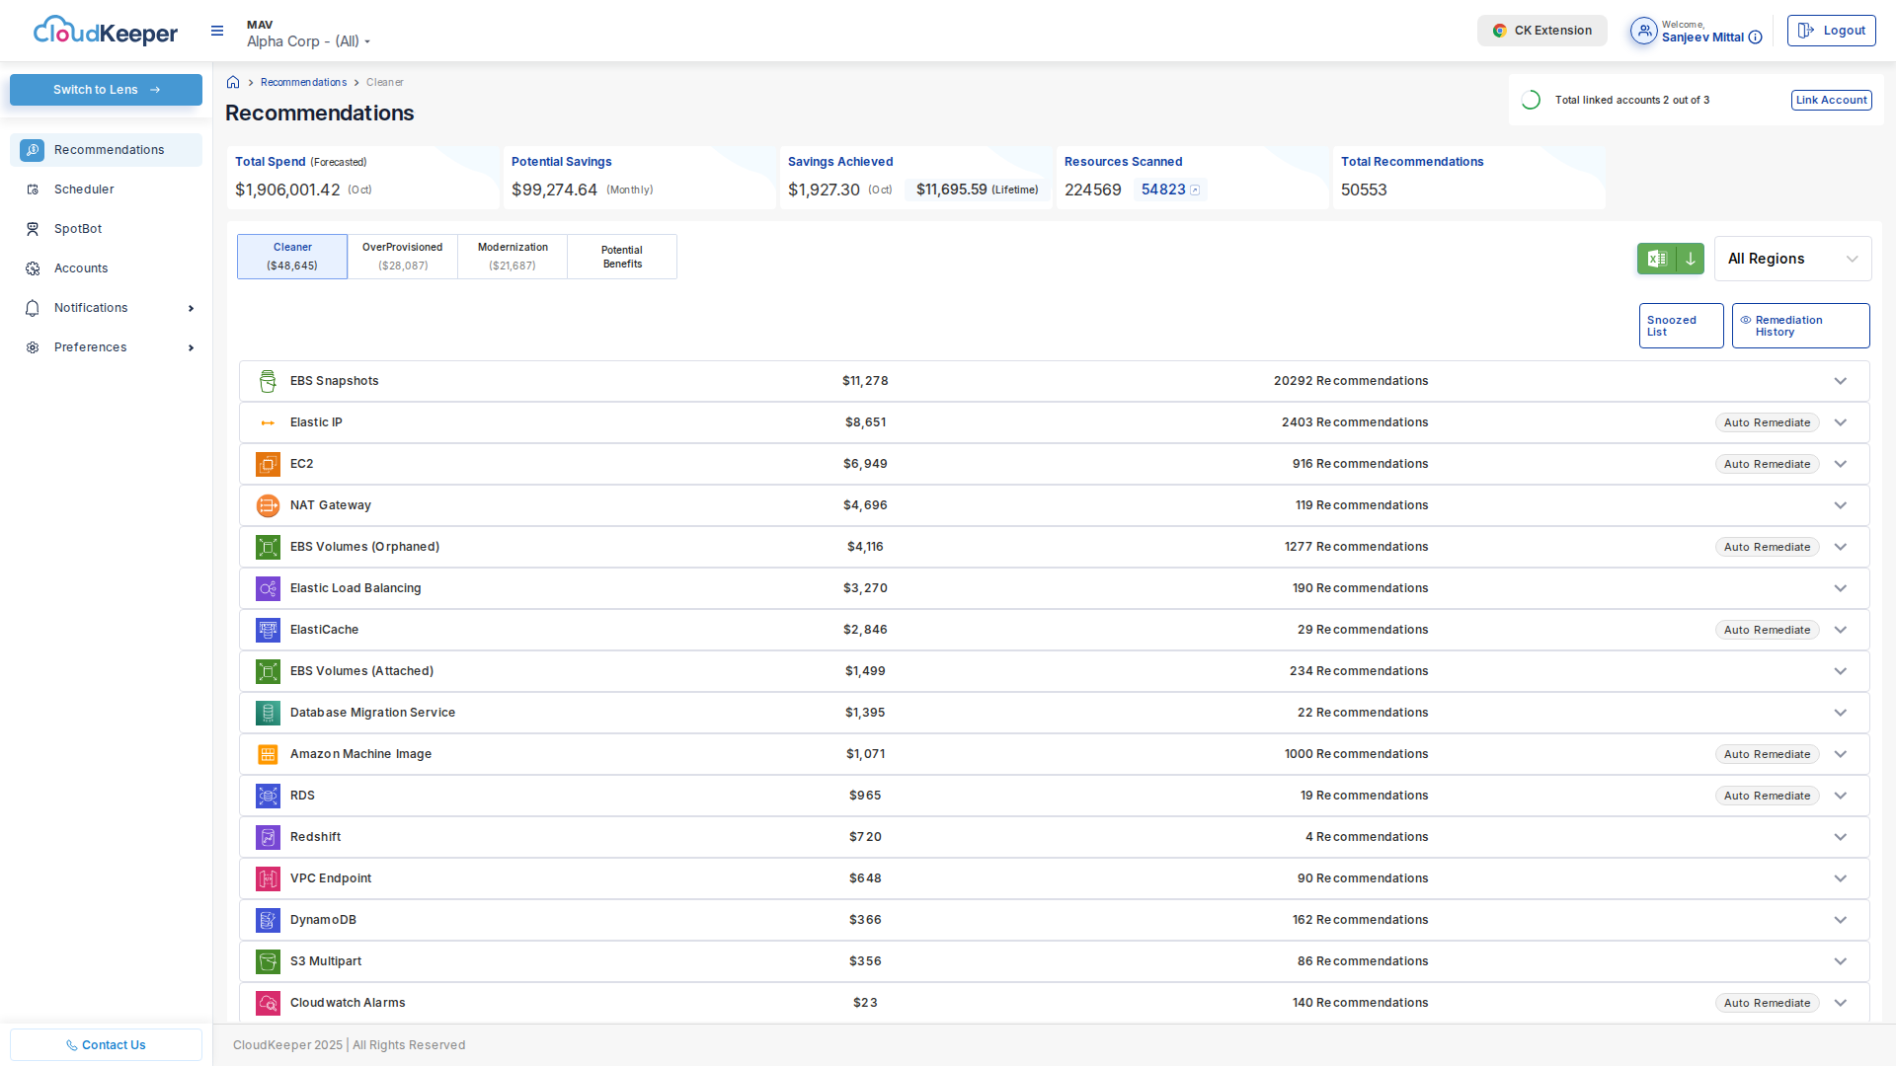Click the NAT Gateway service icon
This screenshot has height=1066, width=1896.
pos(268,505)
